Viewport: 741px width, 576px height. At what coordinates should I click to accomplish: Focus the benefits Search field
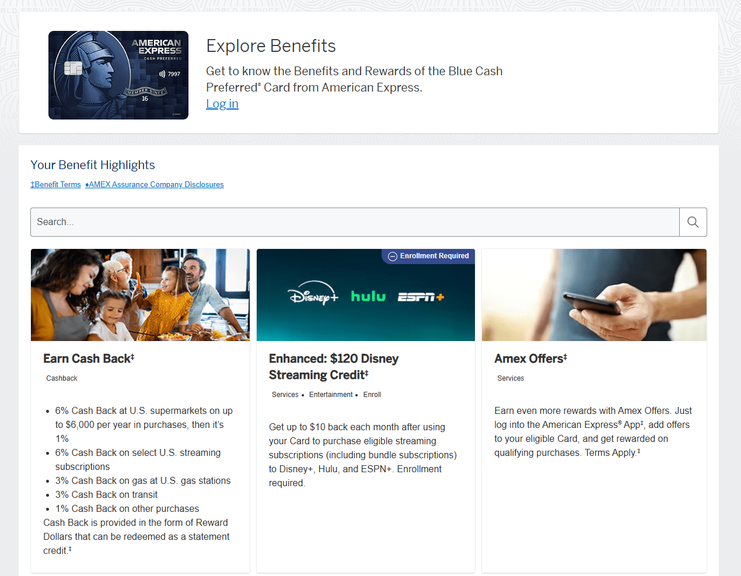pyautogui.click(x=355, y=222)
